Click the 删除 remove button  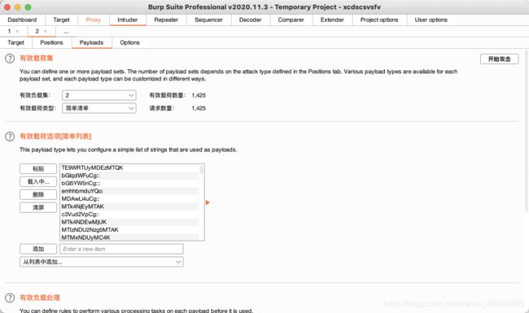(38, 194)
